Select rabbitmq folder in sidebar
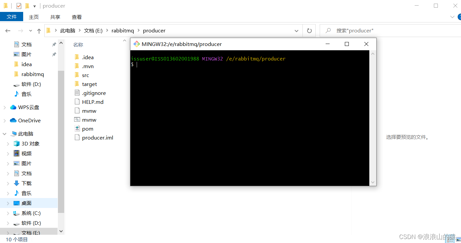This screenshot has width=461, height=243. click(32, 74)
